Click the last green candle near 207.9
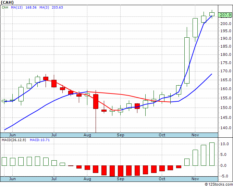233x187 pixels. tap(212, 14)
